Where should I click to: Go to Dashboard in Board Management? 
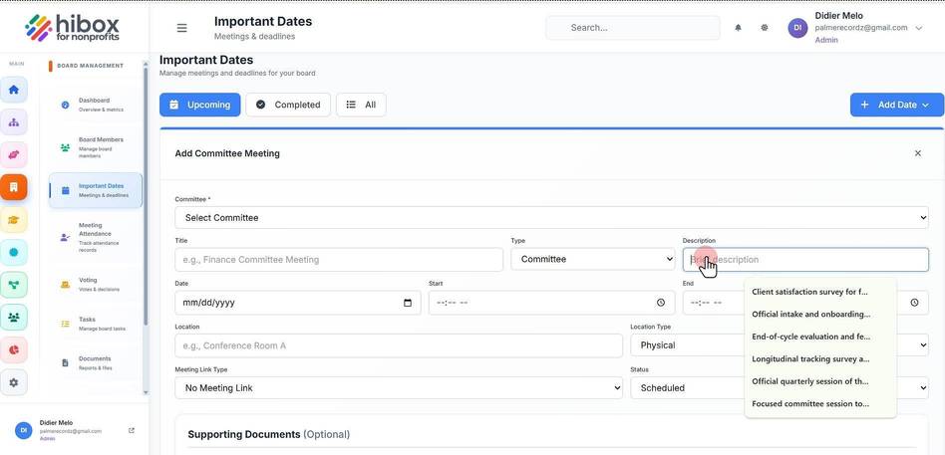[96, 105]
